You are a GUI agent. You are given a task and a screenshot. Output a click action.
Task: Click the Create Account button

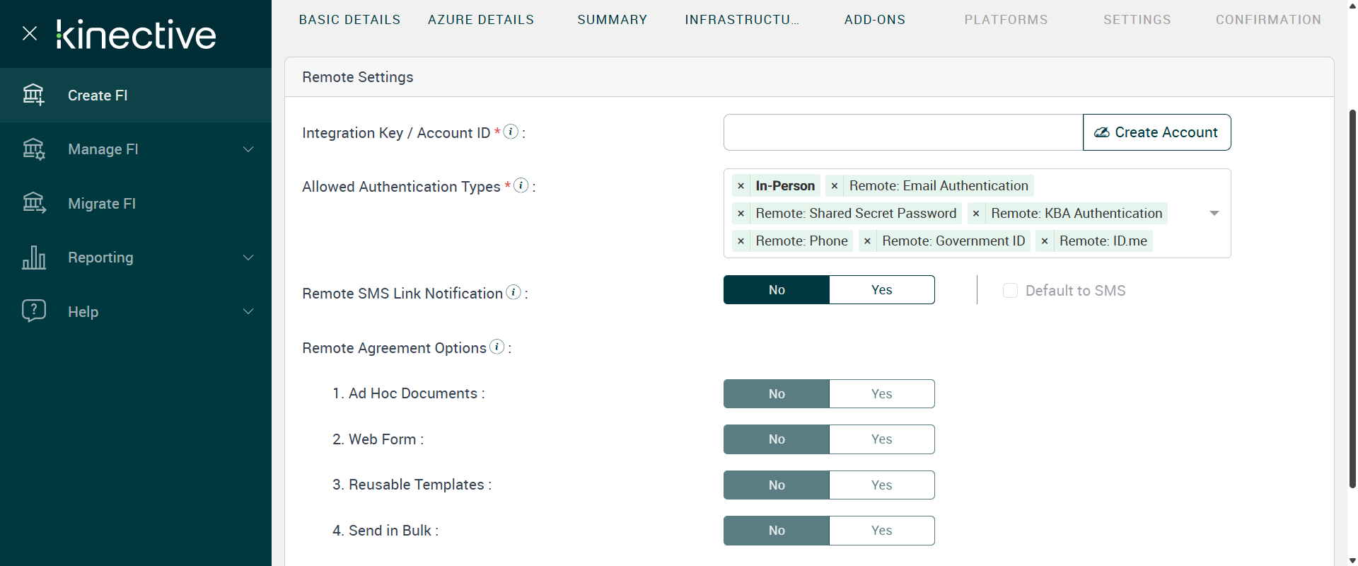(1156, 132)
